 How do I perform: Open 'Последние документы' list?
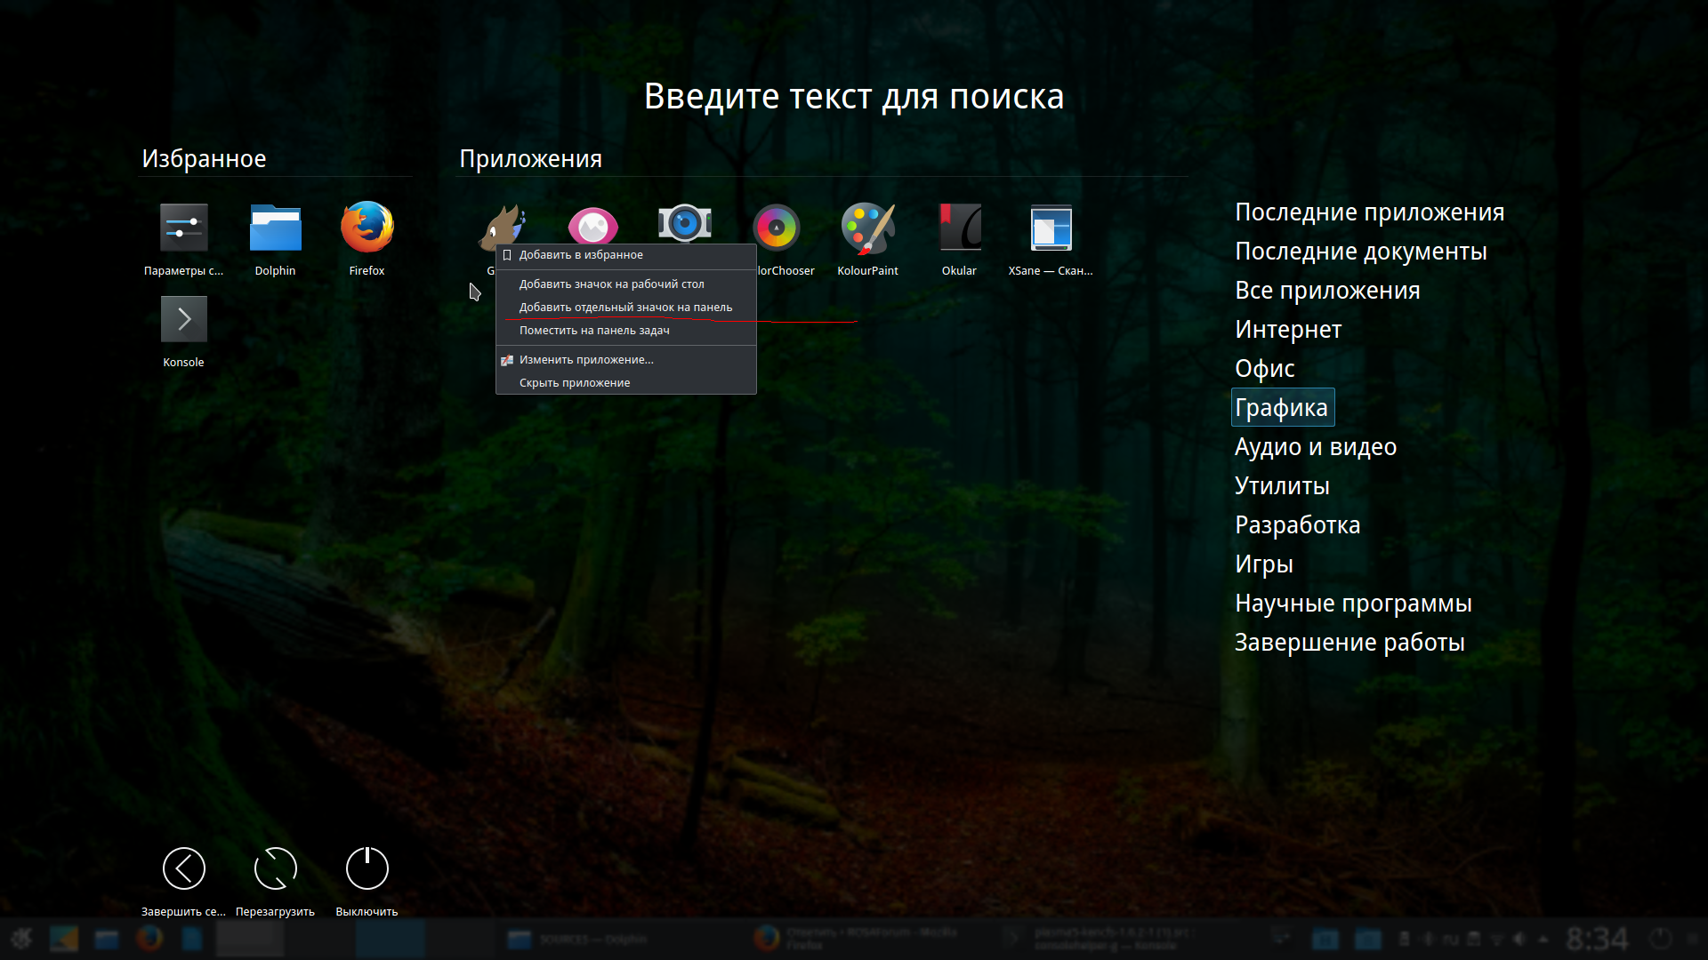coord(1360,252)
